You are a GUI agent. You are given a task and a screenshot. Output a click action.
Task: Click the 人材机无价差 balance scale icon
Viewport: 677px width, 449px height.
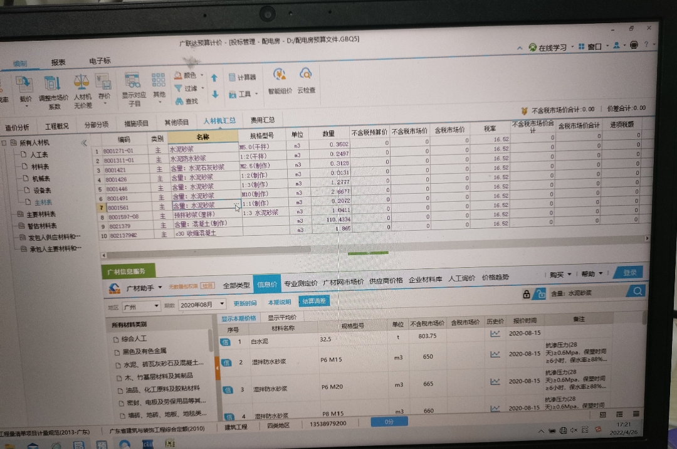click(81, 82)
